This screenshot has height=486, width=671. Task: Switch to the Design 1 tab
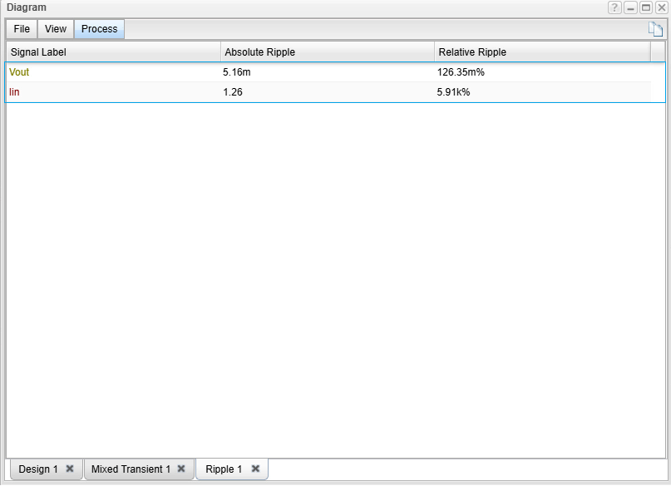[38, 469]
